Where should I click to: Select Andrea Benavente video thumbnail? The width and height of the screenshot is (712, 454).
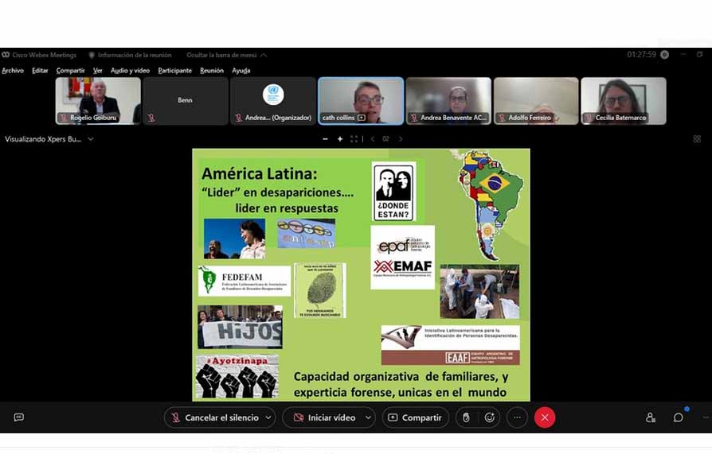pyautogui.click(x=448, y=101)
